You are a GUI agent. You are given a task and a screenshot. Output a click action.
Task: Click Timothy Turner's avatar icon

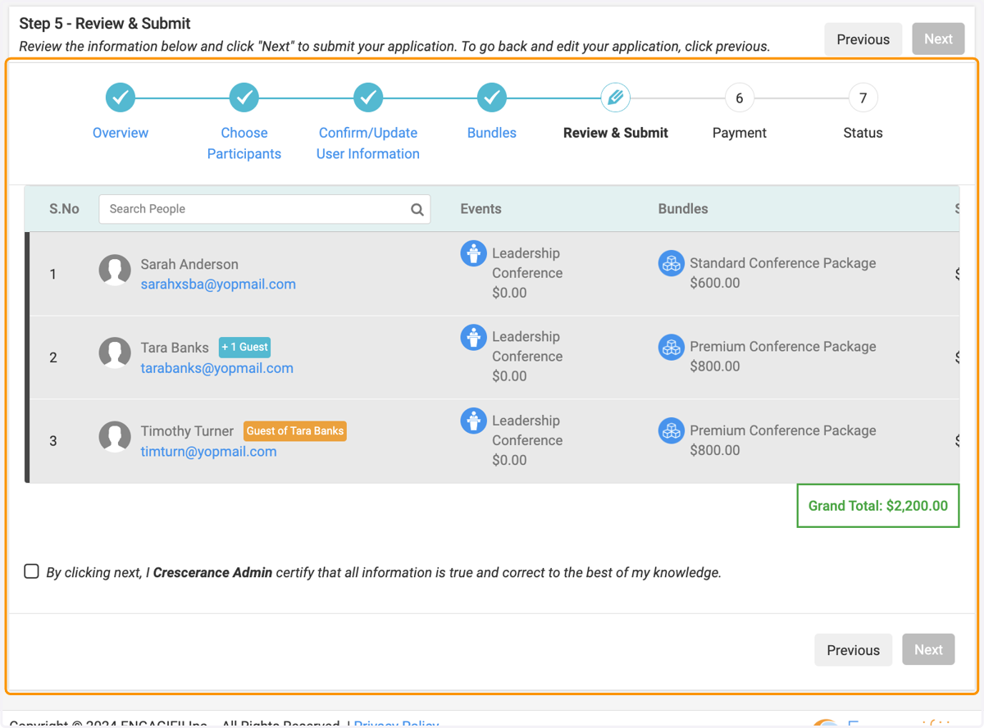[115, 437]
